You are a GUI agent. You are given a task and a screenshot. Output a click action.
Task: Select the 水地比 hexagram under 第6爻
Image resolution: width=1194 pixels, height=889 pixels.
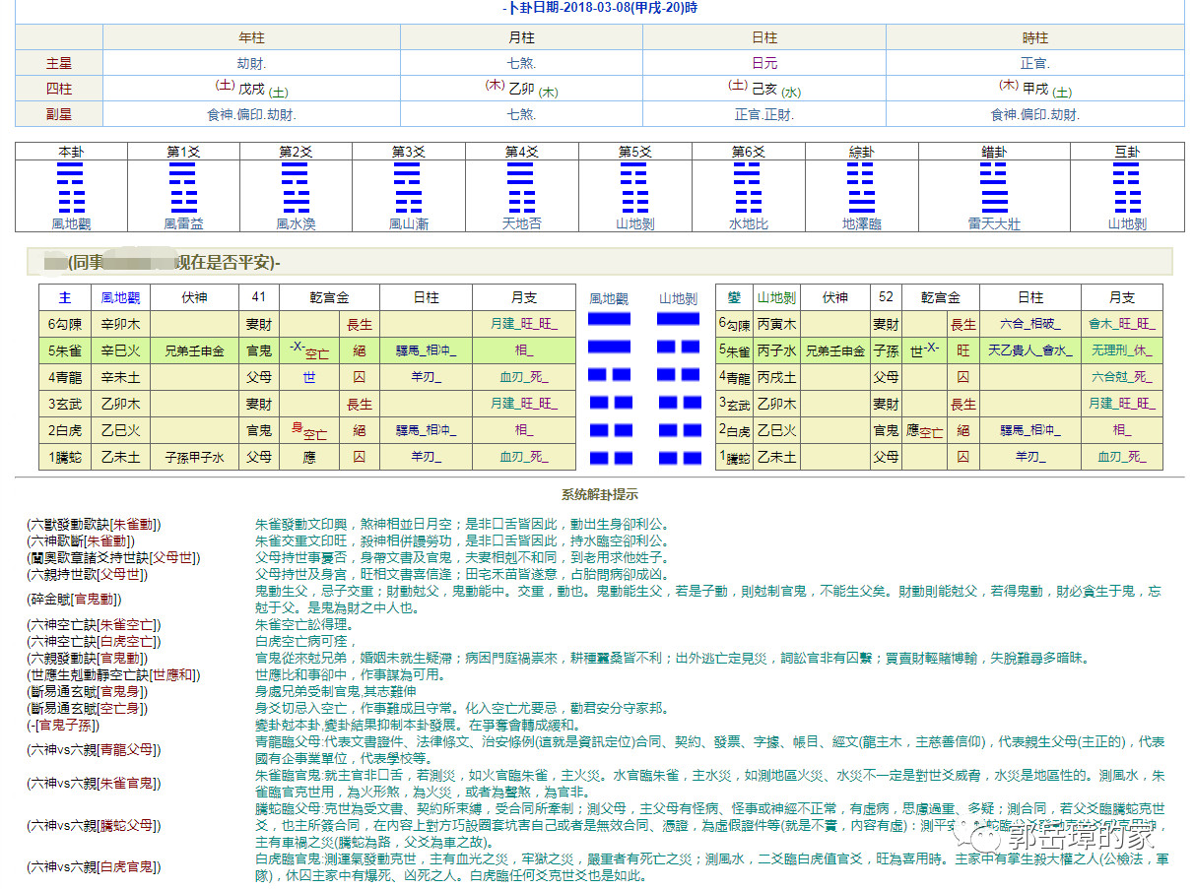click(748, 187)
